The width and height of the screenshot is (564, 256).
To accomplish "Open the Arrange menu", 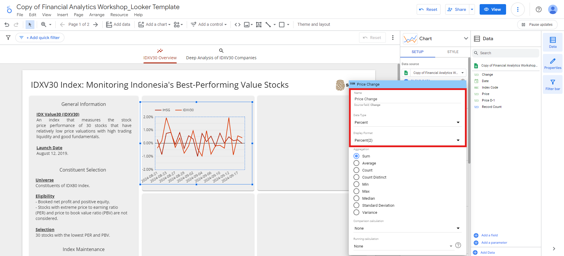I will tap(97, 15).
